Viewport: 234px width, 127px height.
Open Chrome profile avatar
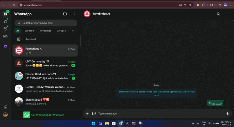click(x=225, y=5)
